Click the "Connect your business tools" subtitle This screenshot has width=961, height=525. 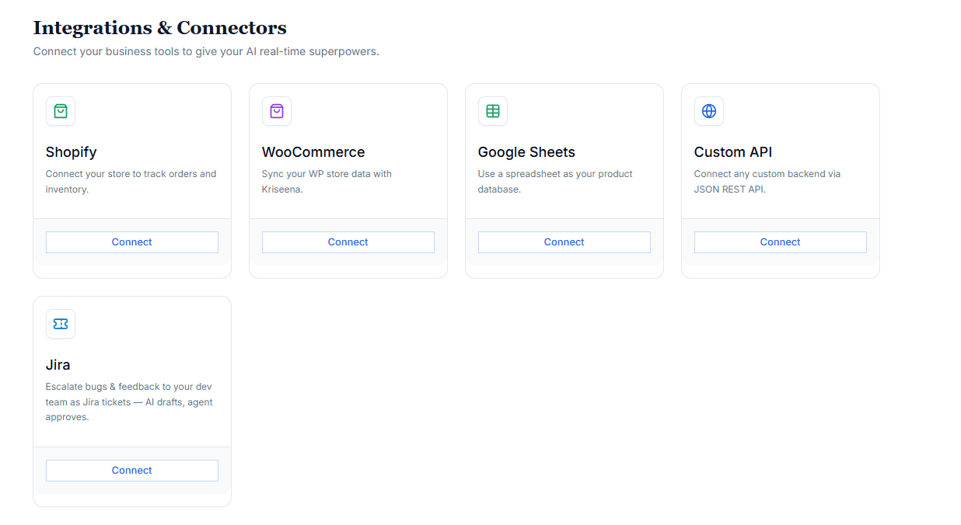click(206, 52)
